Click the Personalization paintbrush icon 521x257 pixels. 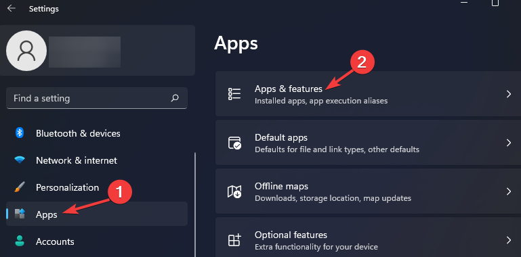coord(19,187)
